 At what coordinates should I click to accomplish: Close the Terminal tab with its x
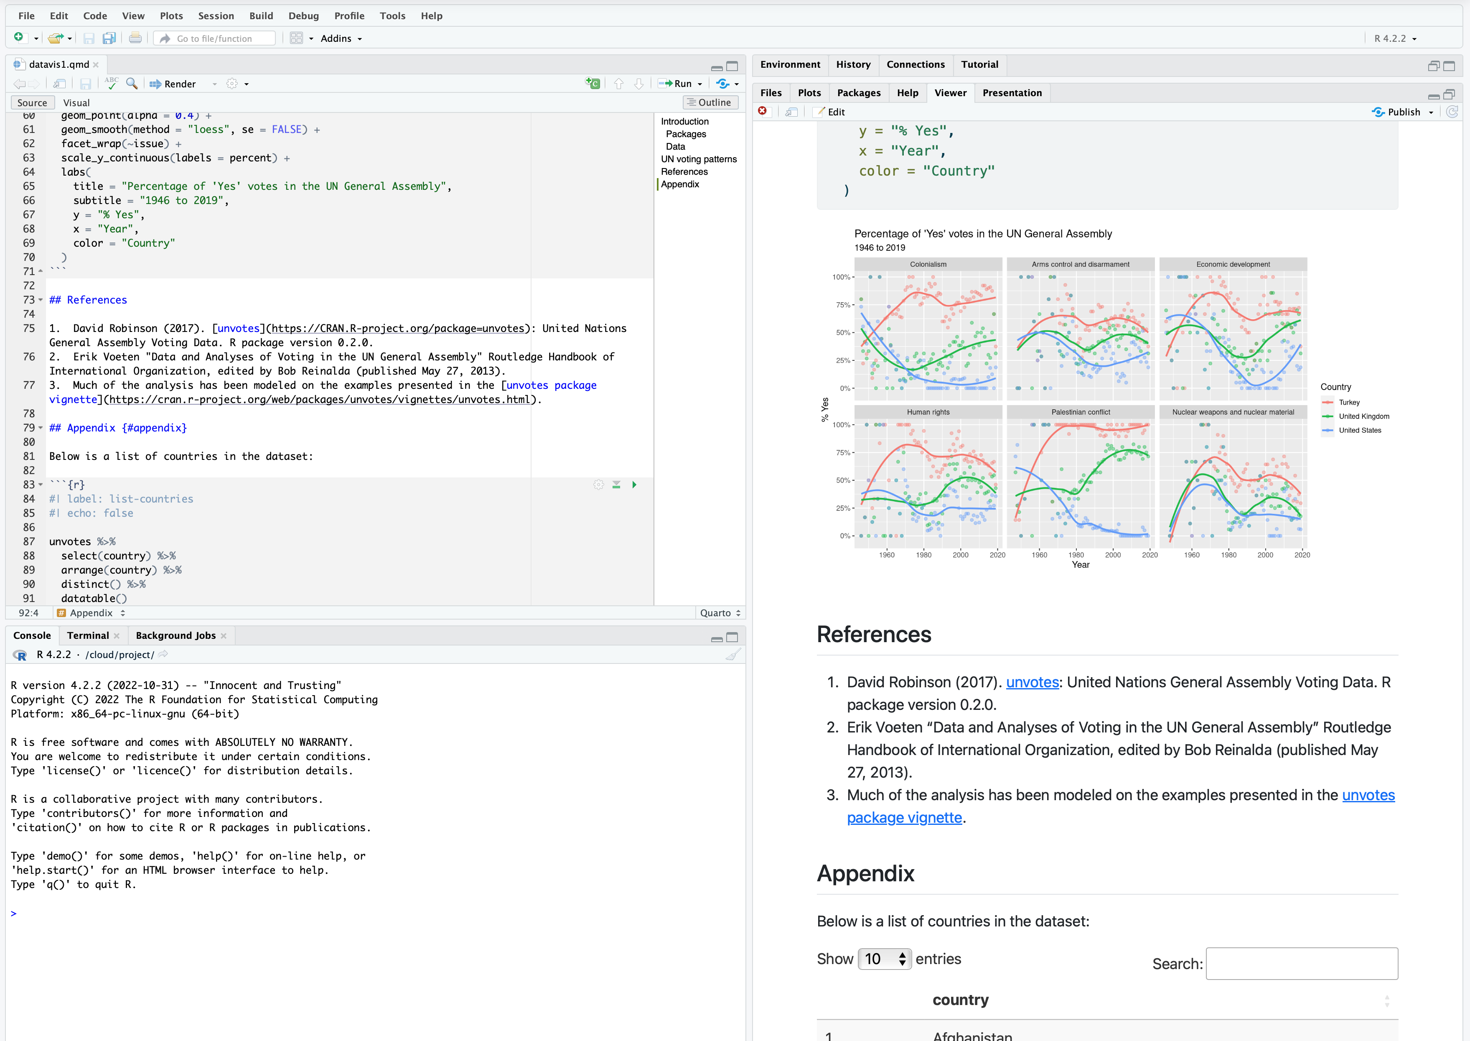117,636
